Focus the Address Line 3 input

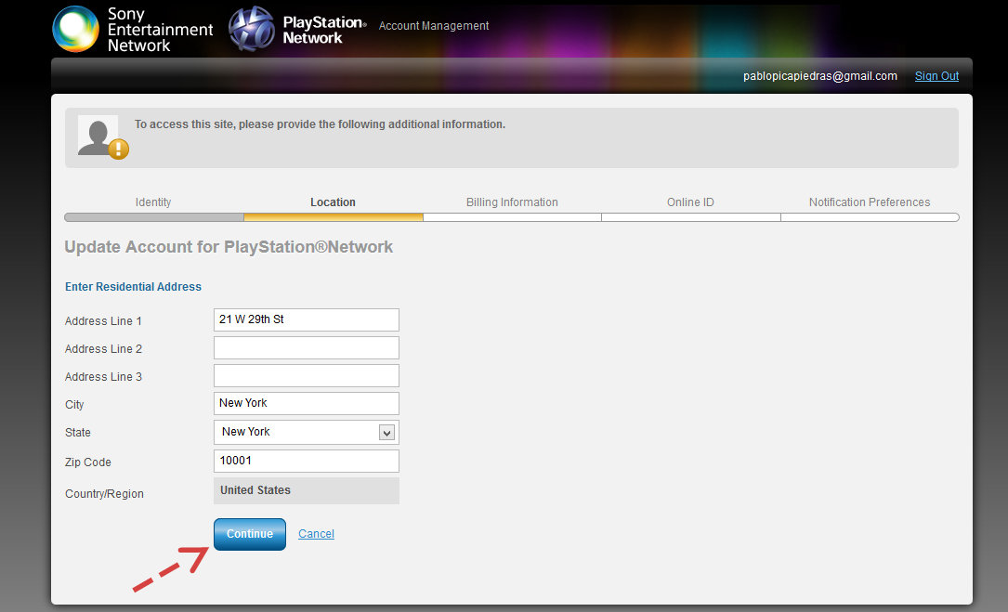click(x=306, y=376)
